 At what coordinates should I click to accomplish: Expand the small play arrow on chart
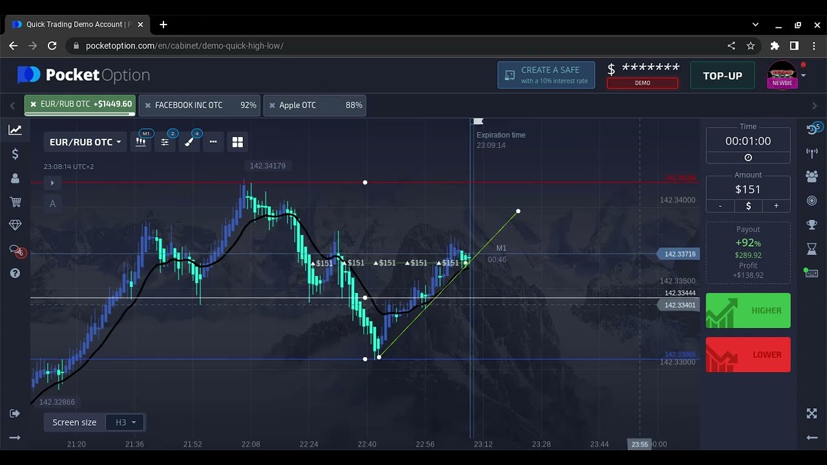pyautogui.click(x=52, y=183)
